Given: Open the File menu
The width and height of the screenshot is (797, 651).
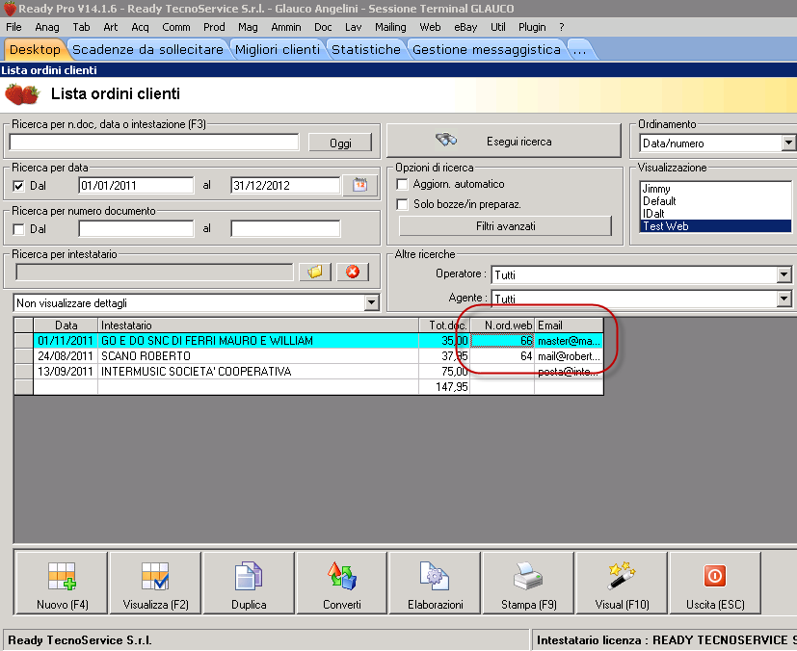Looking at the screenshot, I should click(13, 27).
